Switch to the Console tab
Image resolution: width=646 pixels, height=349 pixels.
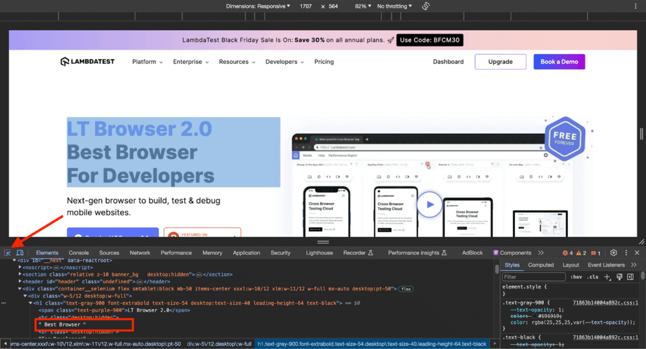(x=79, y=253)
